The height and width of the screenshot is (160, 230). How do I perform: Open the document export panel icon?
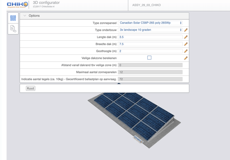click(x=13, y=28)
